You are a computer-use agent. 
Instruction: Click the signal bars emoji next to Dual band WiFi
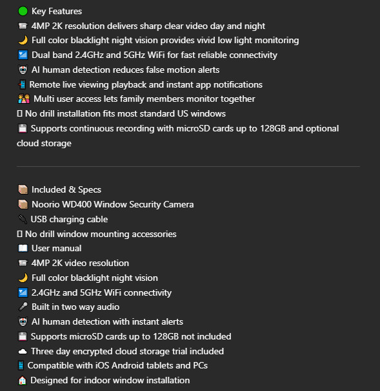(23, 55)
